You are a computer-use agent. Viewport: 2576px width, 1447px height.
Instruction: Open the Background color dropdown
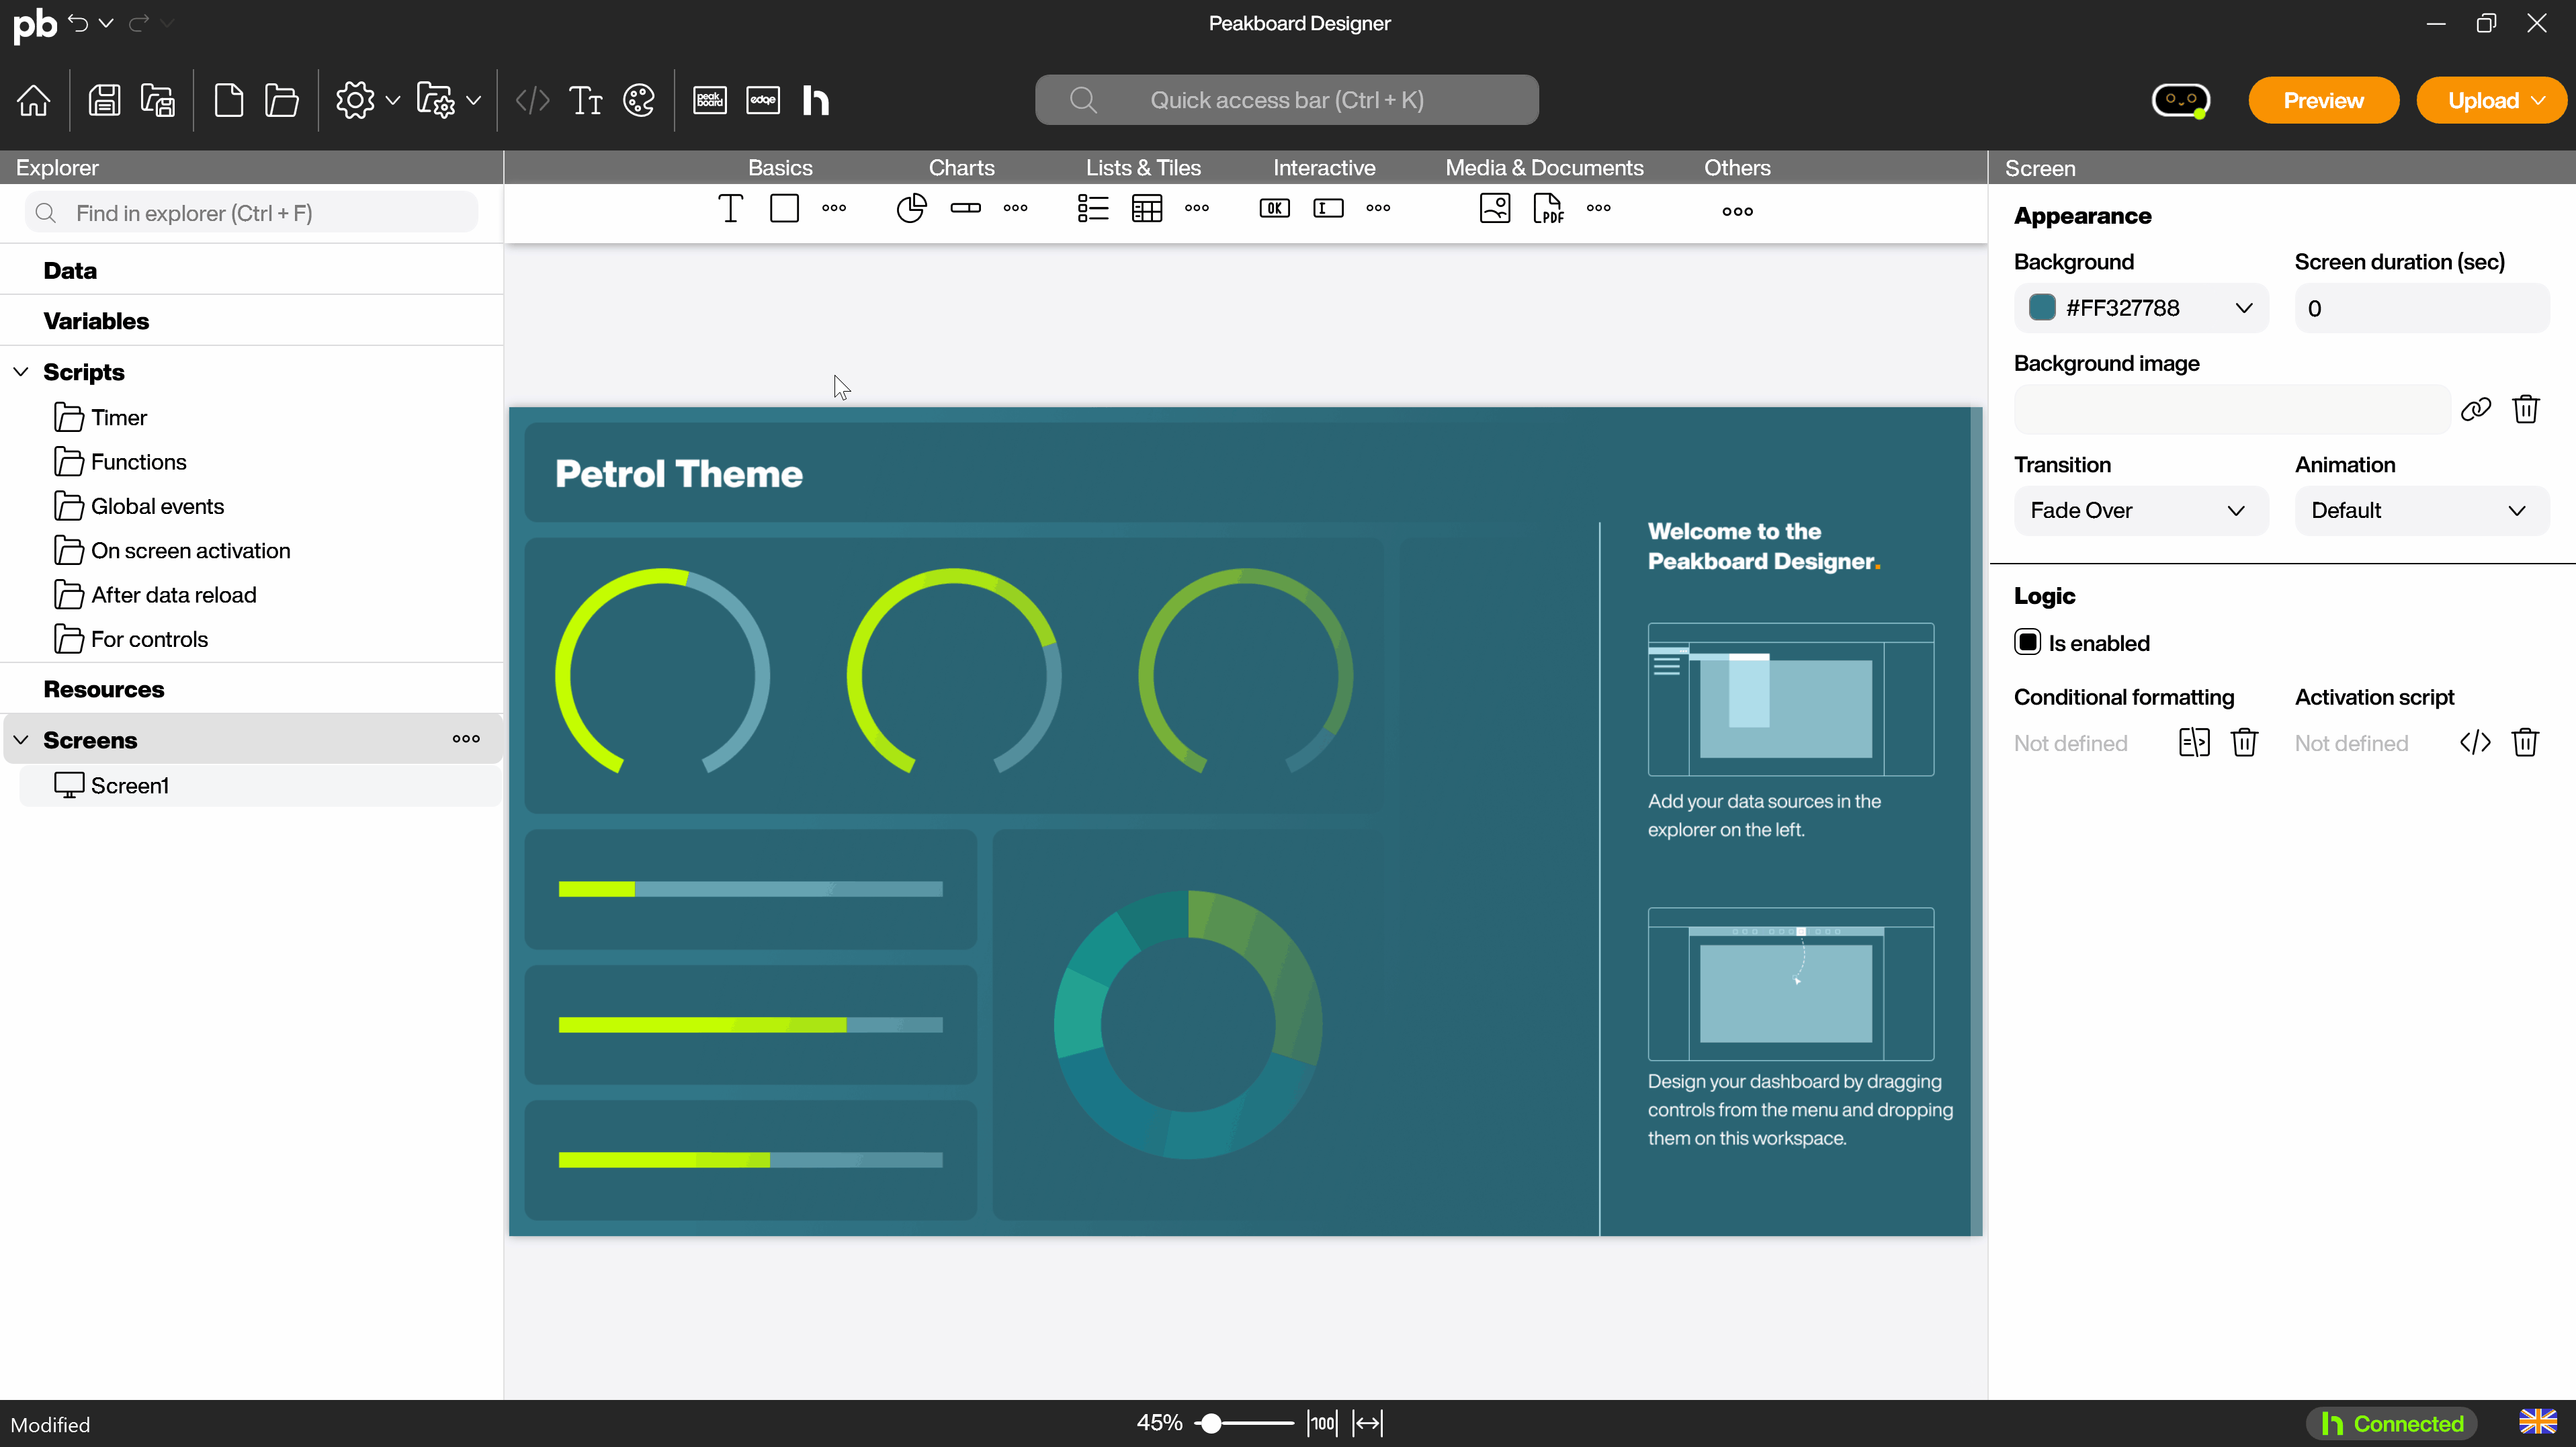coord(2243,308)
